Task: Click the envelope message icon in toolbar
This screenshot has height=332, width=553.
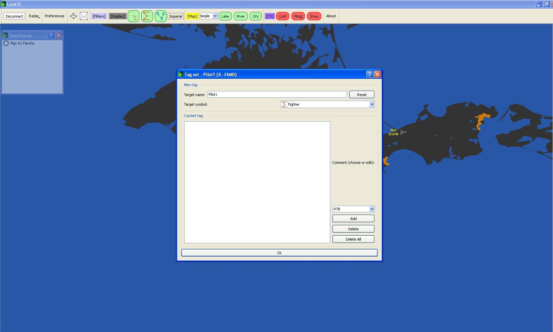Action: point(84,16)
